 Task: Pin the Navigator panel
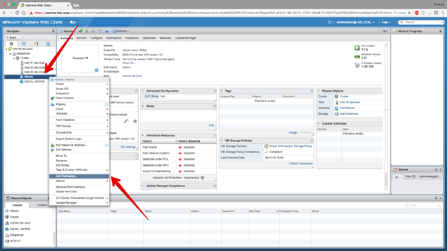tap(52, 31)
